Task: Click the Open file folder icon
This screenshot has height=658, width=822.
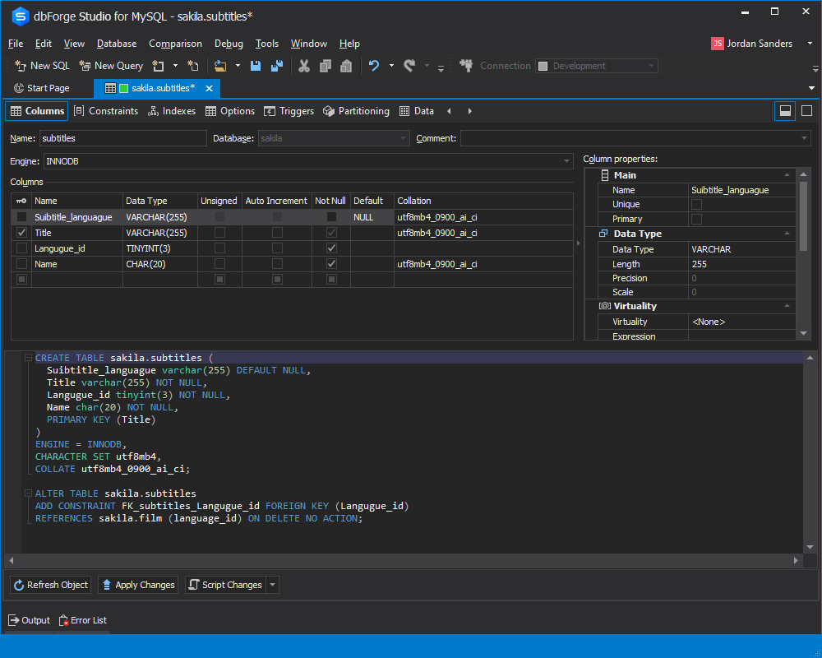Action: click(220, 66)
